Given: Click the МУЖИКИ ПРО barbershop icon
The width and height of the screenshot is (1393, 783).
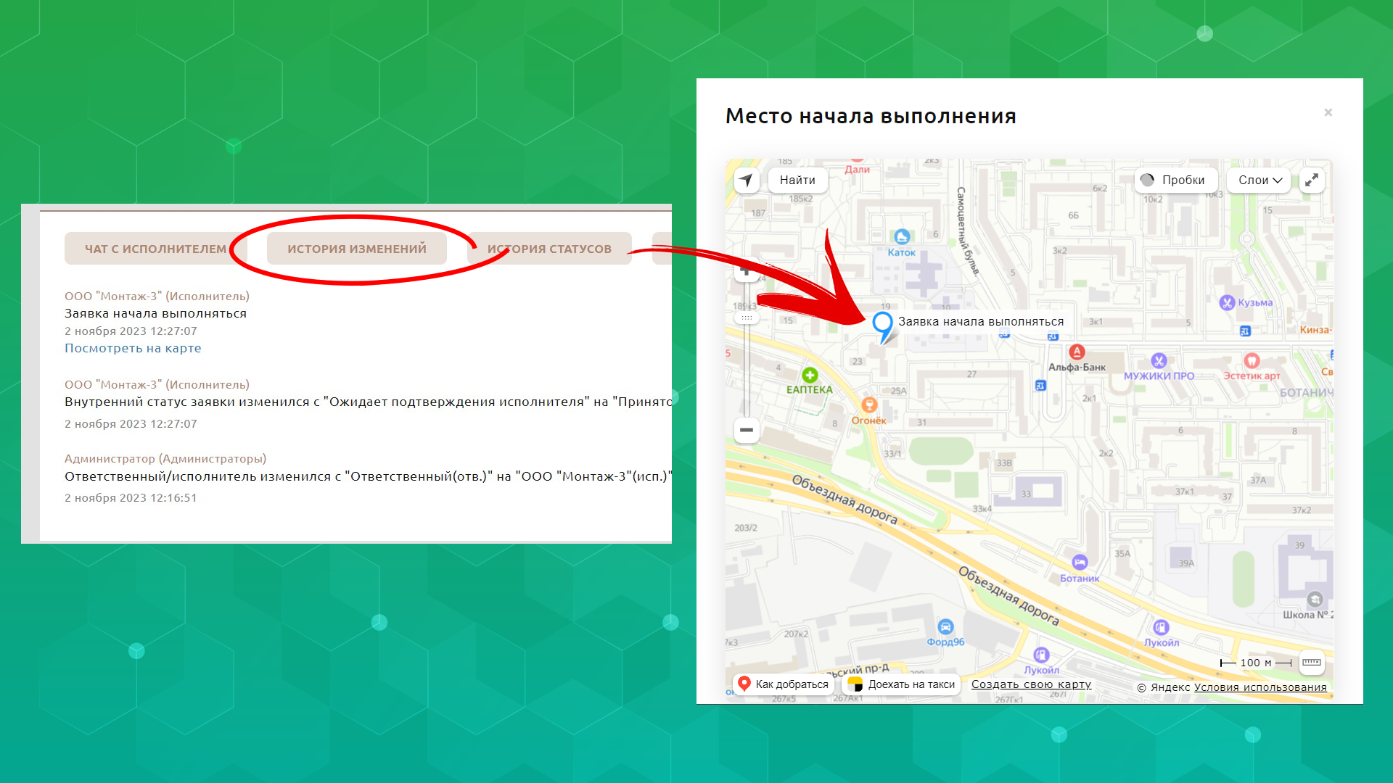Looking at the screenshot, I should tap(1159, 360).
